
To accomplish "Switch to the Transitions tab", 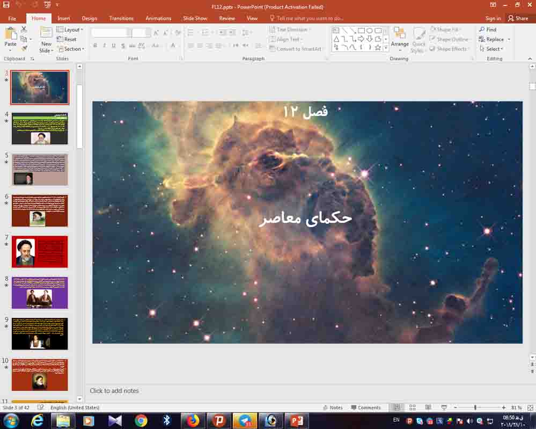I will 121,18.
